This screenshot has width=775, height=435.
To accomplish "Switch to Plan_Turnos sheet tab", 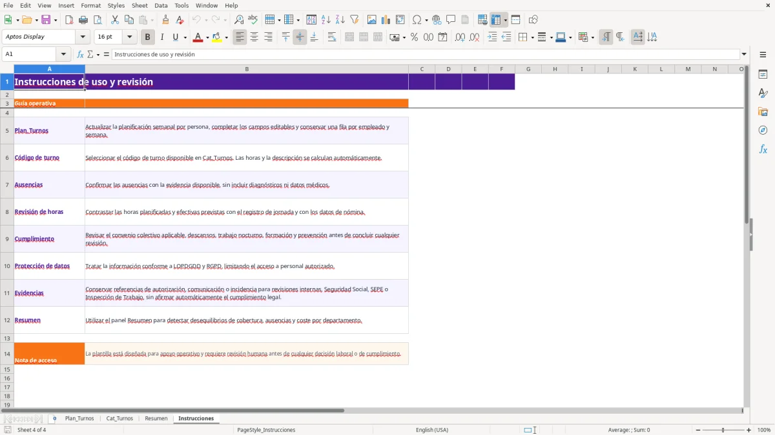I will click(x=79, y=418).
